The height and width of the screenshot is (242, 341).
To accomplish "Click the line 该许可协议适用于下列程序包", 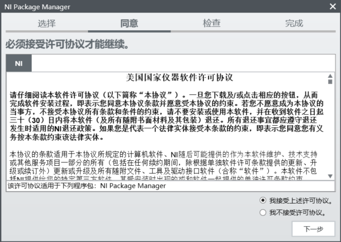I will pos(87,186).
